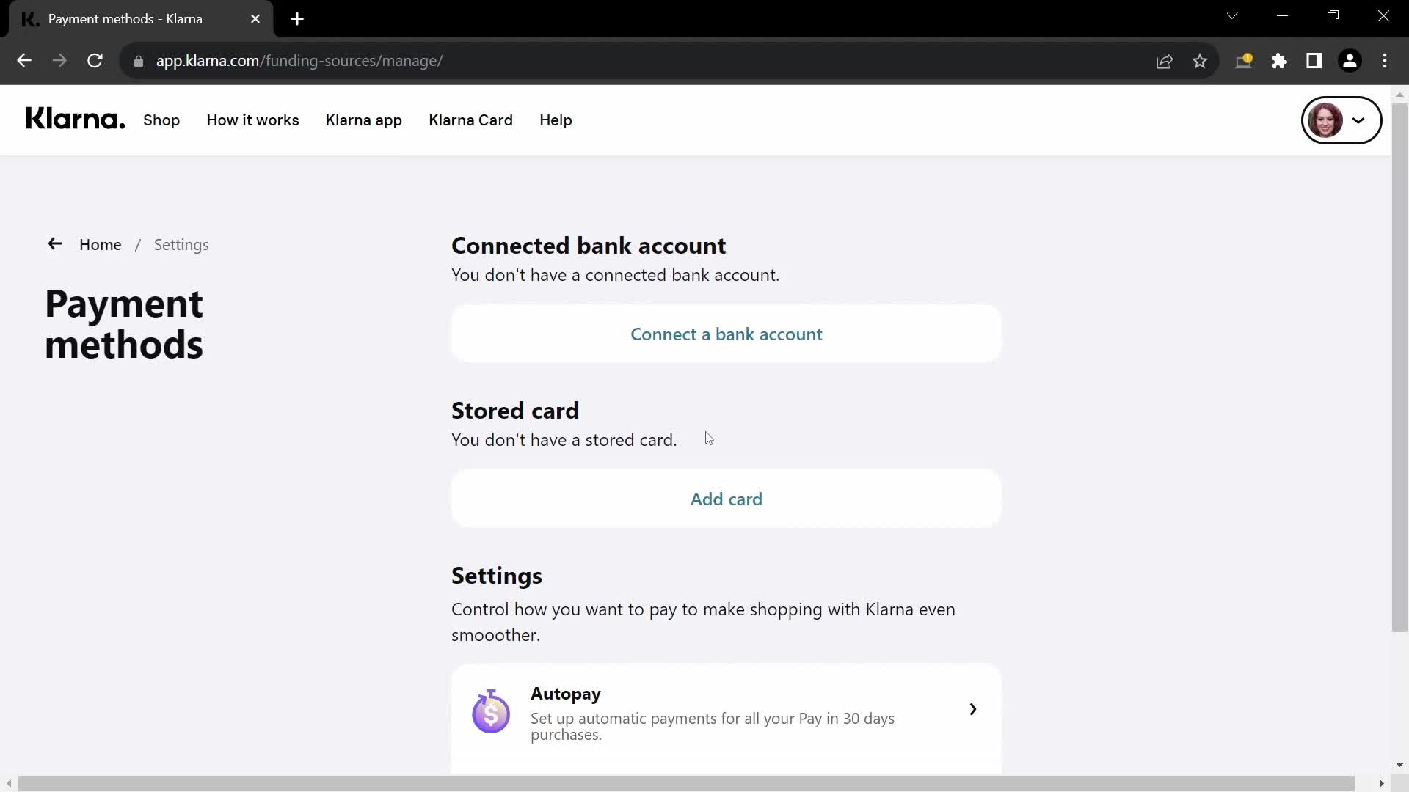Click the Payment methods heading
This screenshot has width=1409, height=792.
point(124,323)
